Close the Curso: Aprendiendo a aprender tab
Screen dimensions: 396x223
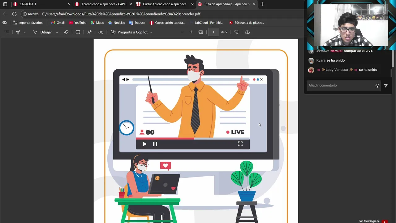pos(192,4)
